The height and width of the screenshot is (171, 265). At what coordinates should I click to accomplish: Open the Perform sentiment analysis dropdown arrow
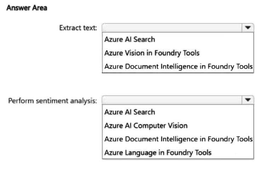248,100
